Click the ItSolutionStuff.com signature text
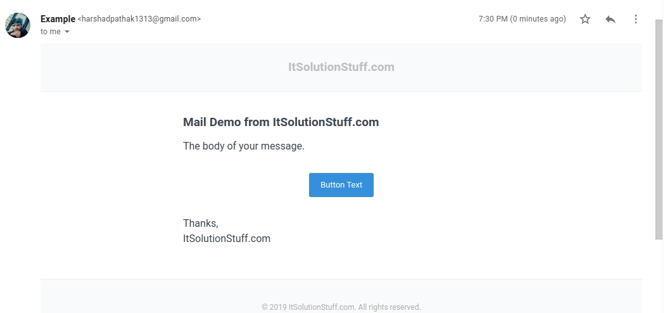665x313 pixels. click(227, 239)
